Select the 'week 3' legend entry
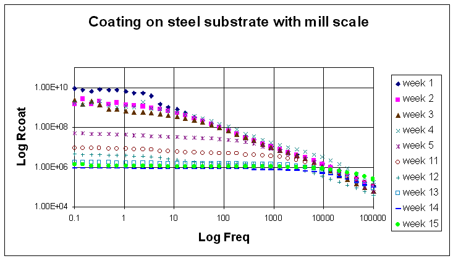The image size is (453, 261). (415, 115)
